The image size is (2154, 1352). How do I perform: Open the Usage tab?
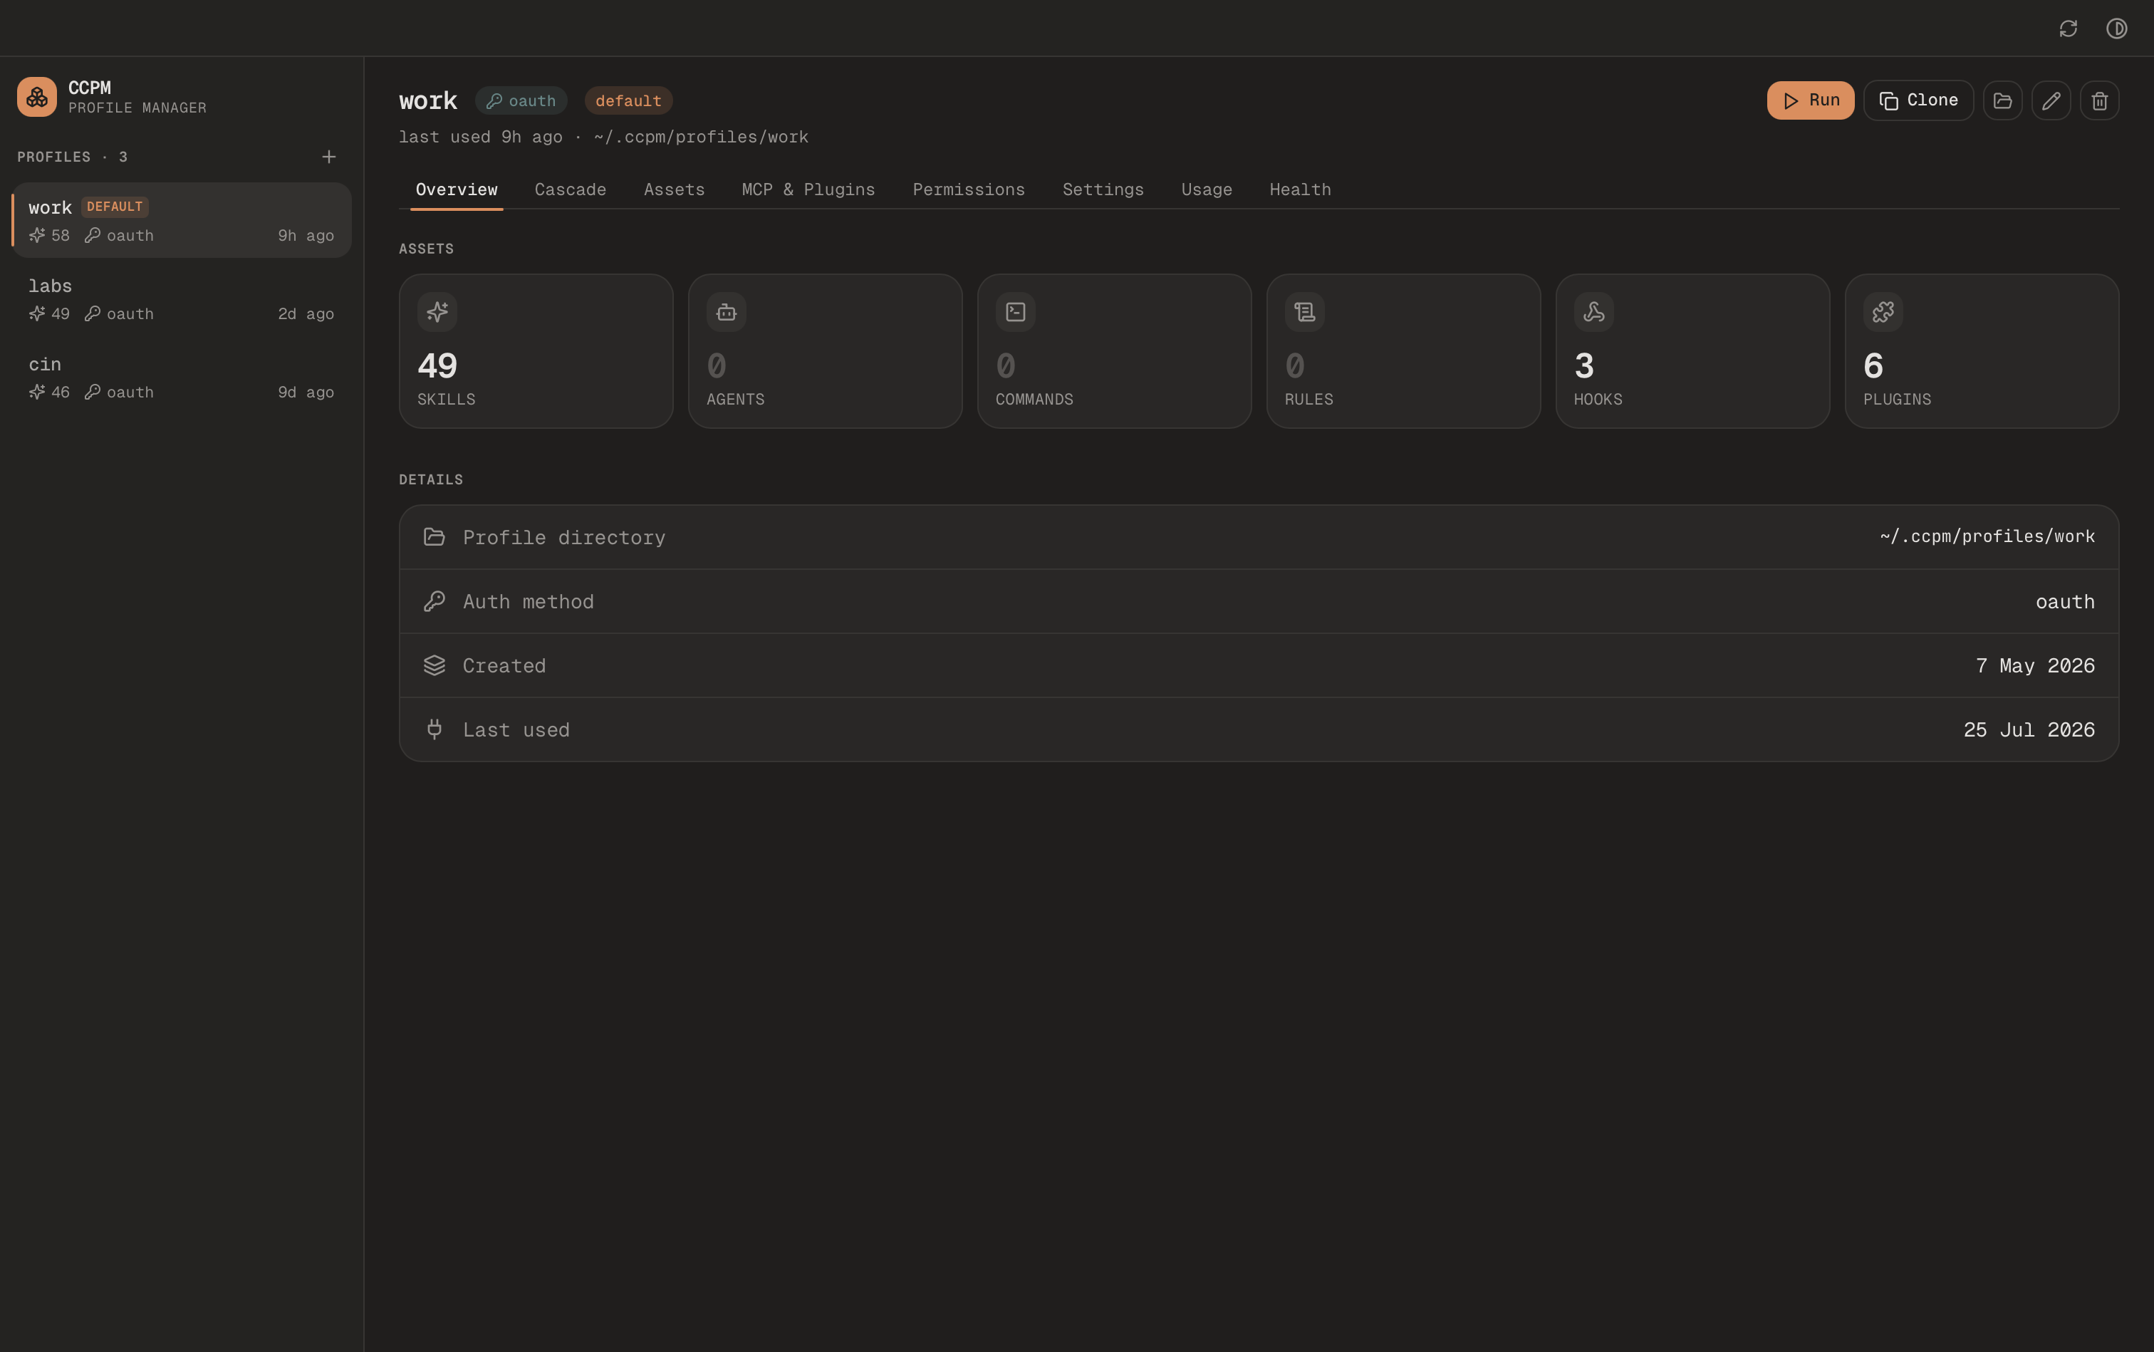pyautogui.click(x=1207, y=189)
